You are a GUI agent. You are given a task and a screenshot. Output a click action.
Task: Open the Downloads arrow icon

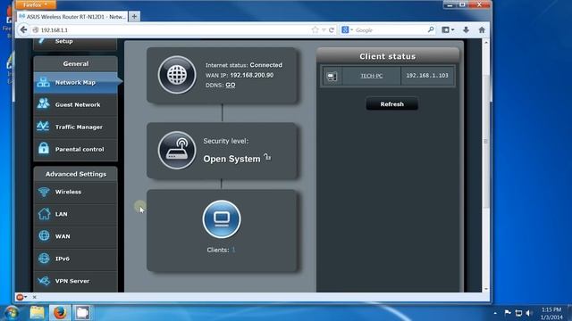[x=466, y=29]
